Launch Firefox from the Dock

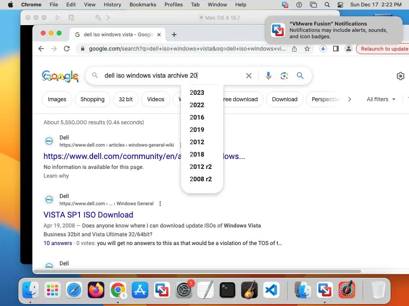tap(96, 290)
